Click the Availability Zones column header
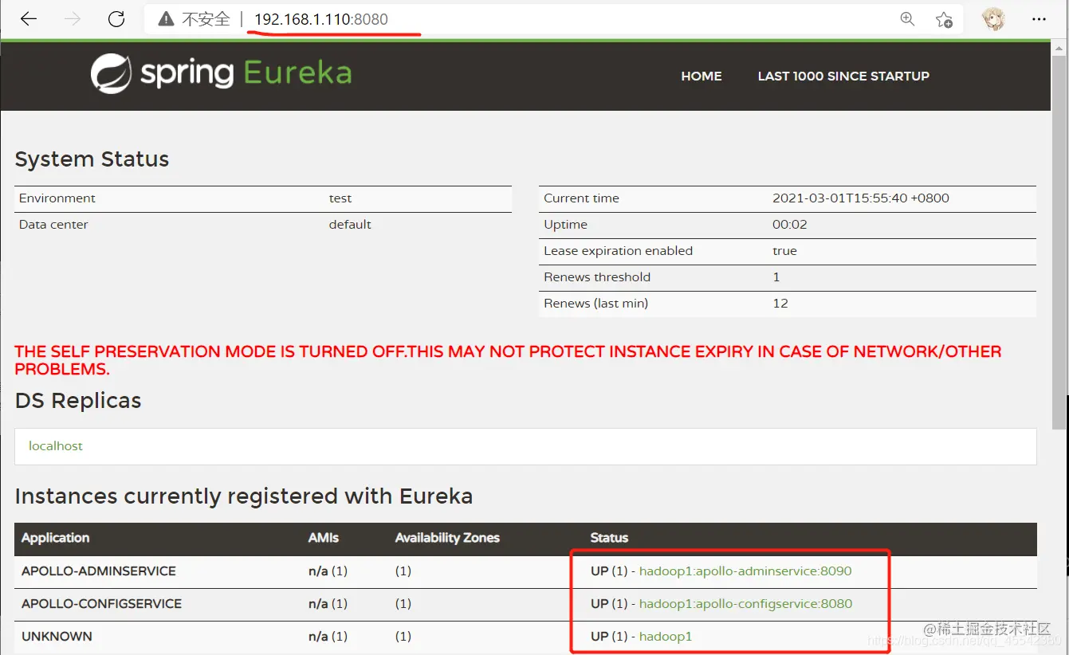This screenshot has width=1069, height=655. (447, 538)
